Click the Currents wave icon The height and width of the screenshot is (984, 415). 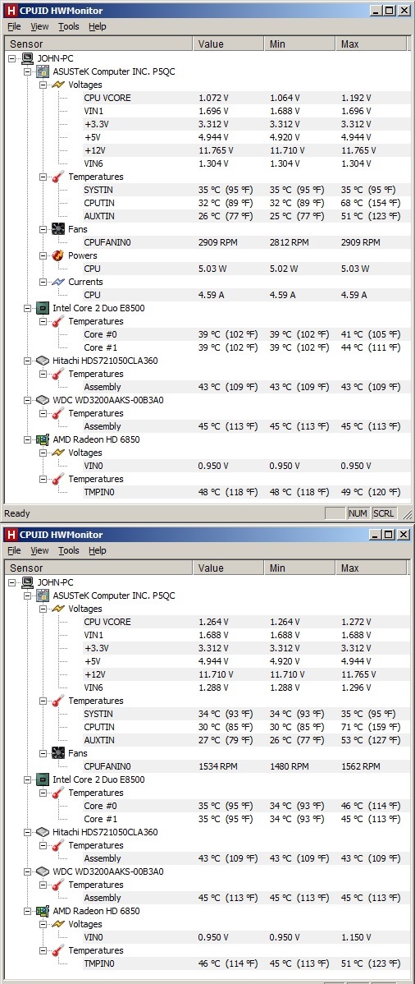pyautogui.click(x=58, y=282)
